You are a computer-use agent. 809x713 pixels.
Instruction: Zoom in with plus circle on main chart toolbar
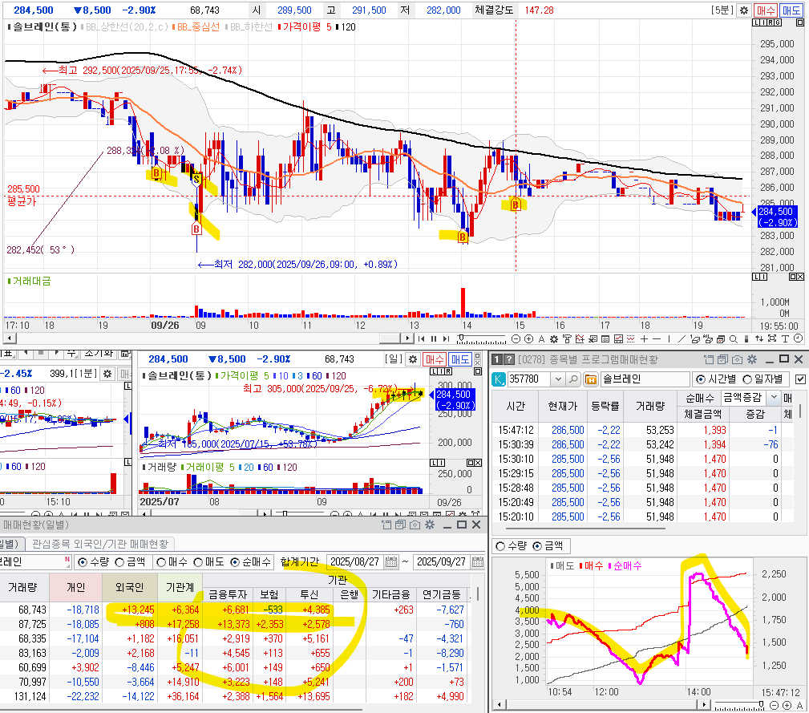coord(528,339)
